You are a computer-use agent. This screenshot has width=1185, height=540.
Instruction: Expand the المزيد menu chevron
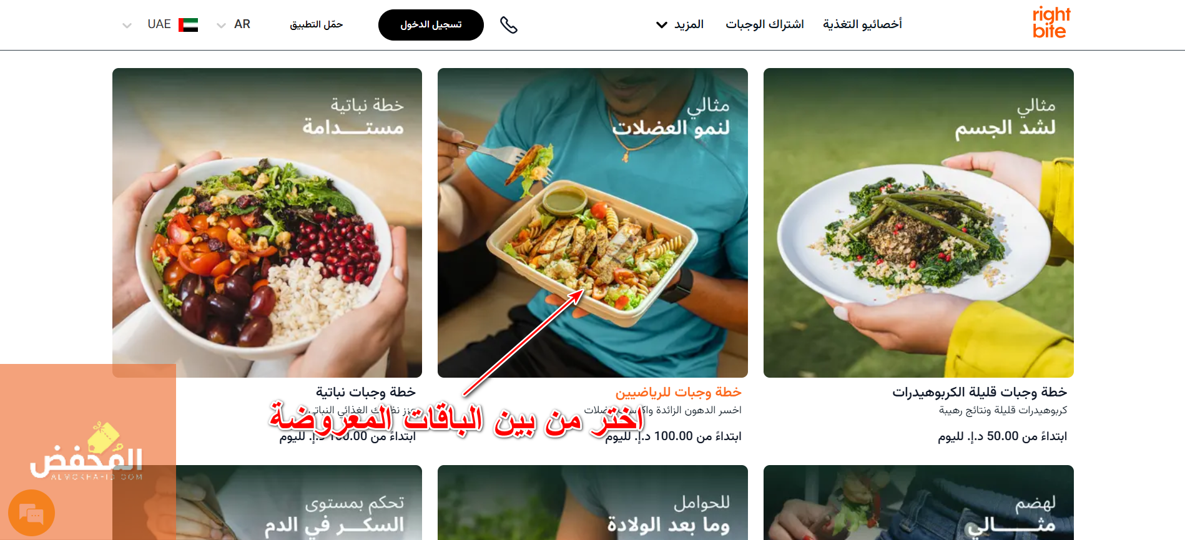point(662,25)
